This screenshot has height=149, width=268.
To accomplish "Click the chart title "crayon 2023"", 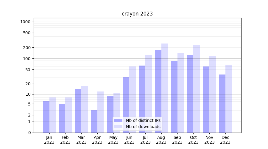I will point(137,14).
